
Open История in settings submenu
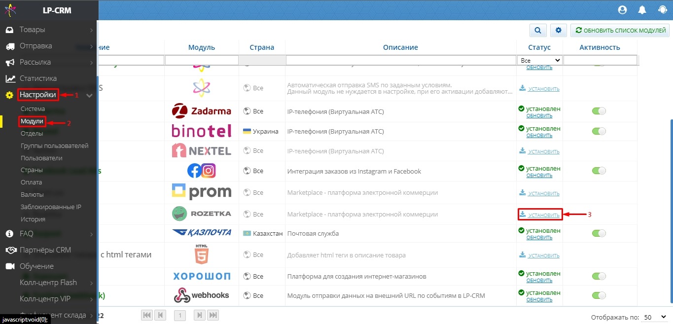33,219
